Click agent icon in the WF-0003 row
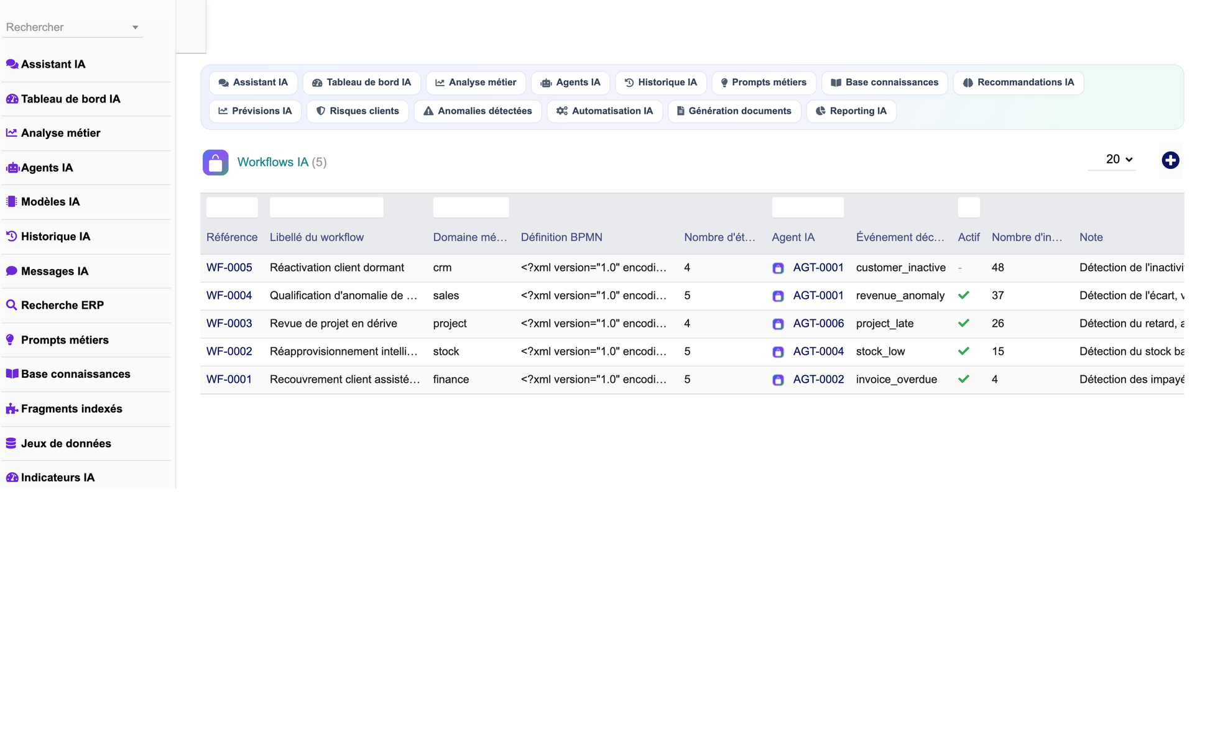This screenshot has height=748, width=1210. (778, 324)
